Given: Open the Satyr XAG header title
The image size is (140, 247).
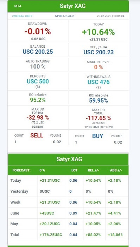Looking at the screenshot, I should pos(72,6).
